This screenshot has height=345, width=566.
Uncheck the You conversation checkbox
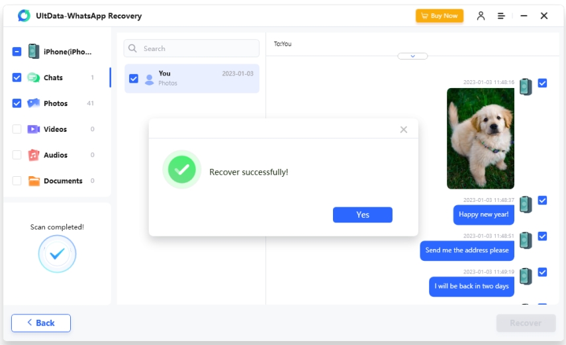[x=134, y=78]
